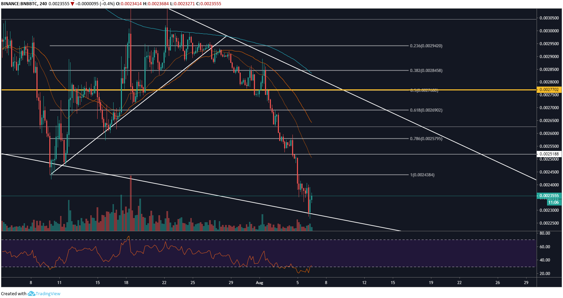The height and width of the screenshot is (298, 563).
Task: Click the RSI 60.00 axis label
Action: [545, 247]
